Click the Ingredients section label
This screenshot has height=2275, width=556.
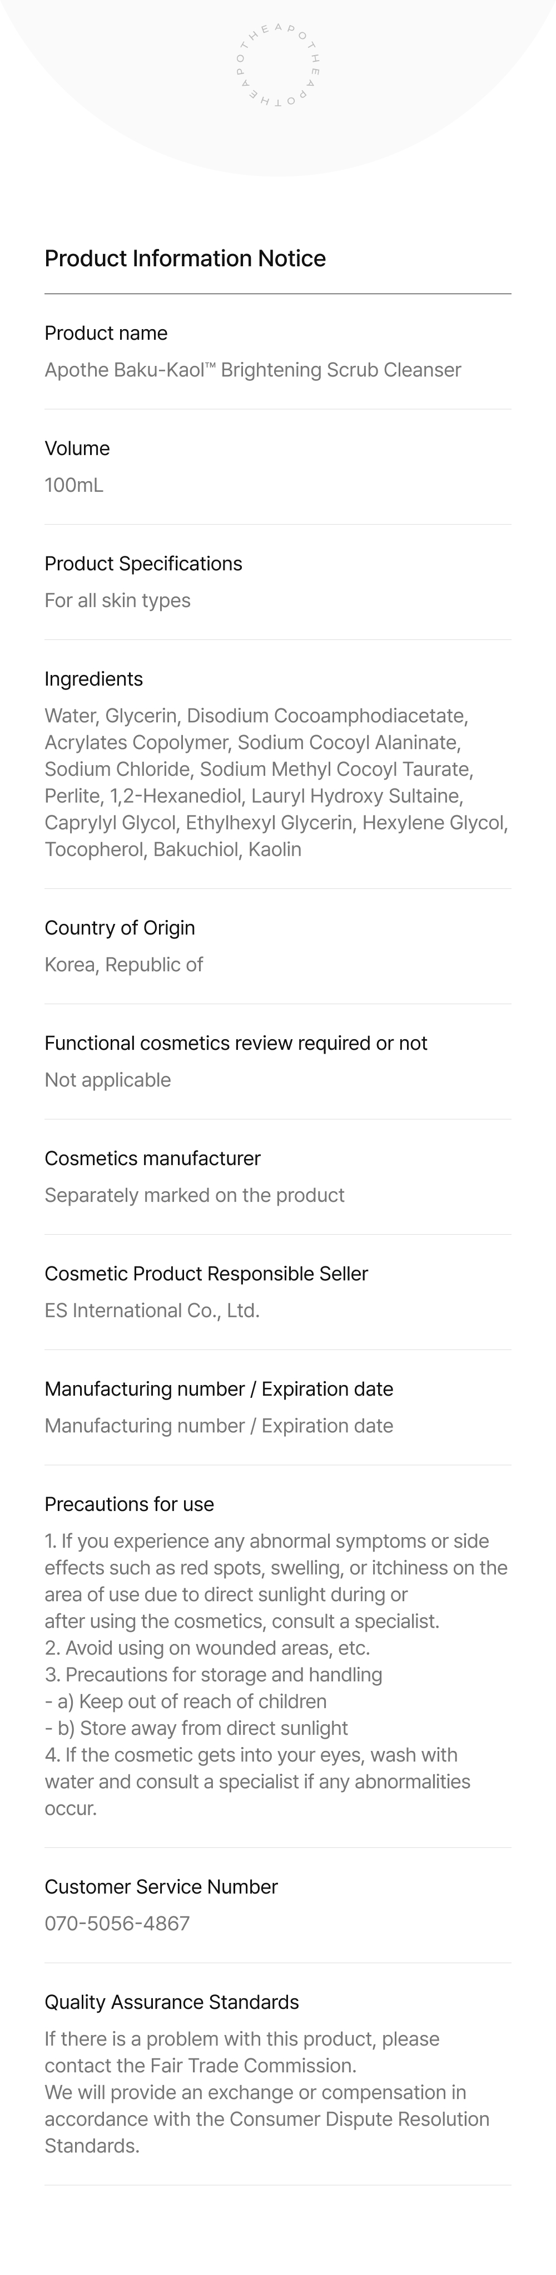[x=93, y=679]
